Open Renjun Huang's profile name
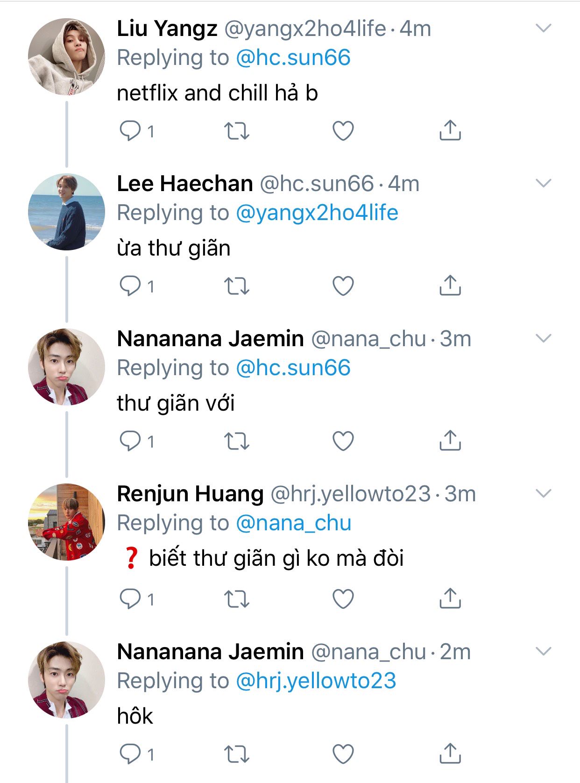Screen dimensions: 580x783 coord(190,494)
